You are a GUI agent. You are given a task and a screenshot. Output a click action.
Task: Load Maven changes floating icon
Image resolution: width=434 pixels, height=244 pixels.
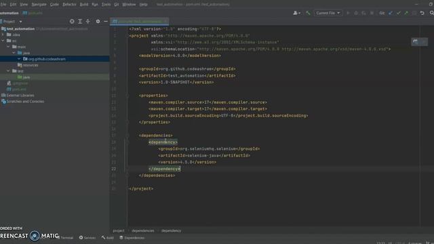[416, 42]
